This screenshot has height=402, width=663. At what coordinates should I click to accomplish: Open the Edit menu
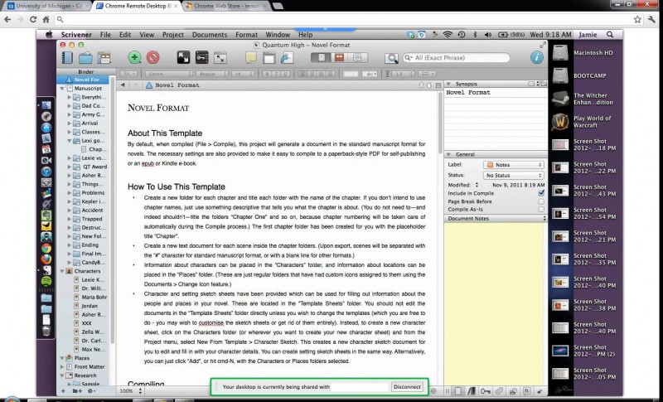click(x=125, y=35)
